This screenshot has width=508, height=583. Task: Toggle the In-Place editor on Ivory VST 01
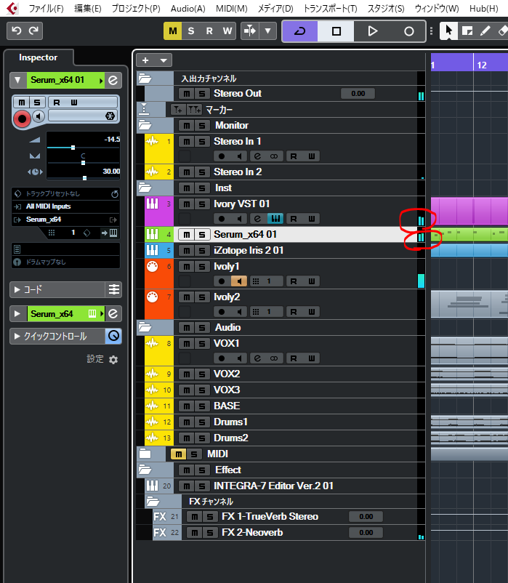tap(275, 219)
